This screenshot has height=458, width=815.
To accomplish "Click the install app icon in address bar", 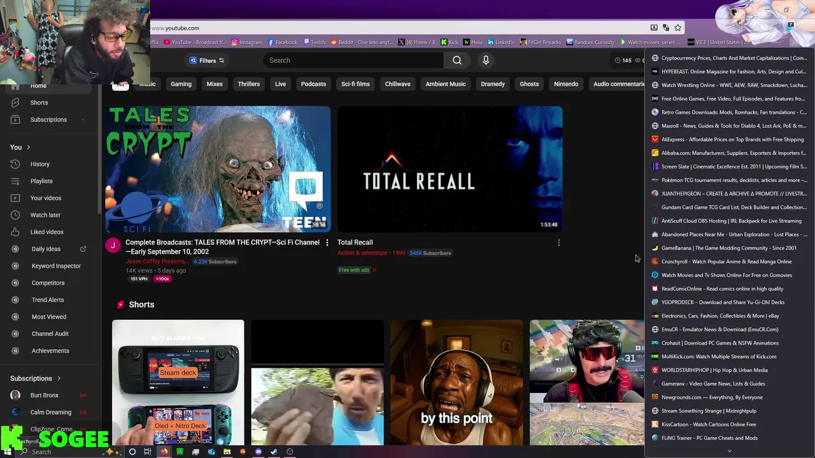I will click(x=654, y=28).
